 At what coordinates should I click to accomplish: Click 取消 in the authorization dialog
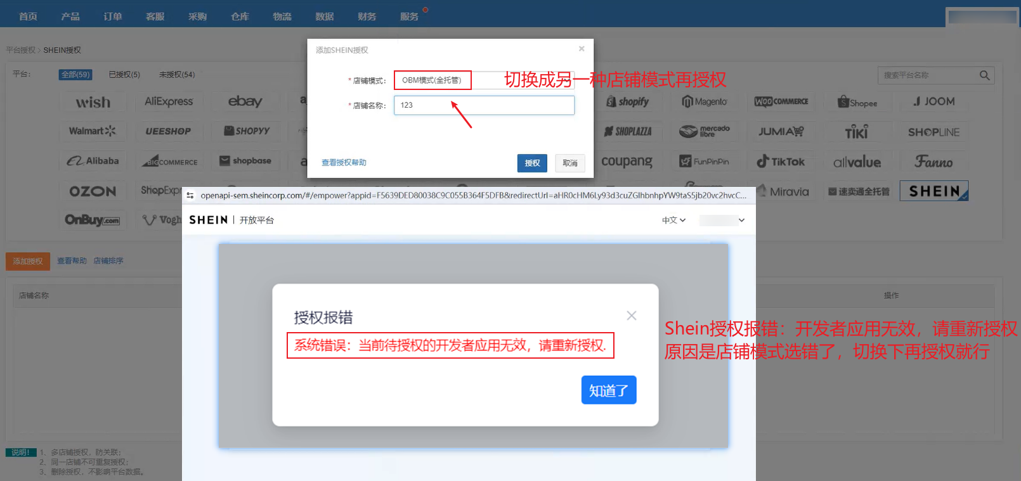point(570,163)
